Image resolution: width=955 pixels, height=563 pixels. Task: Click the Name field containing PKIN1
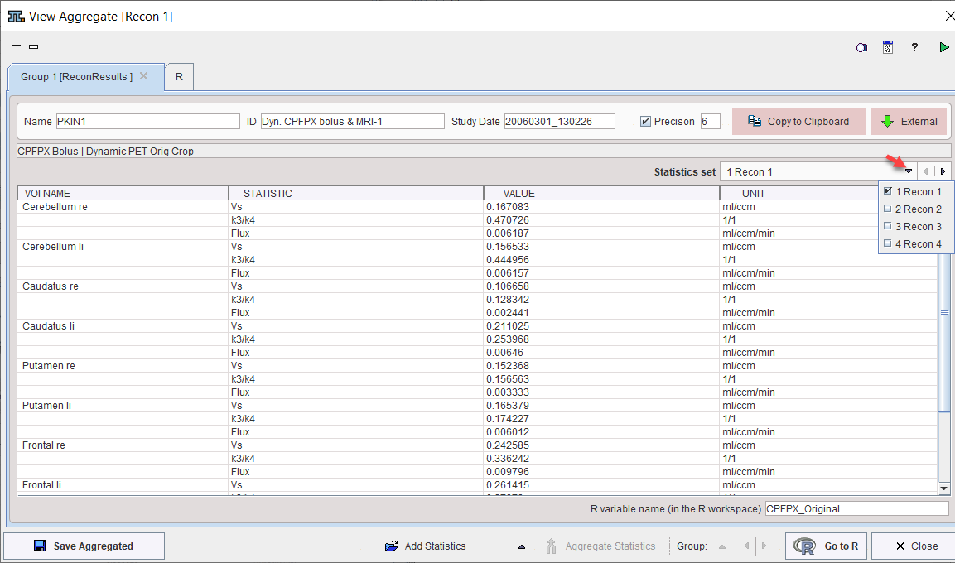tap(148, 121)
